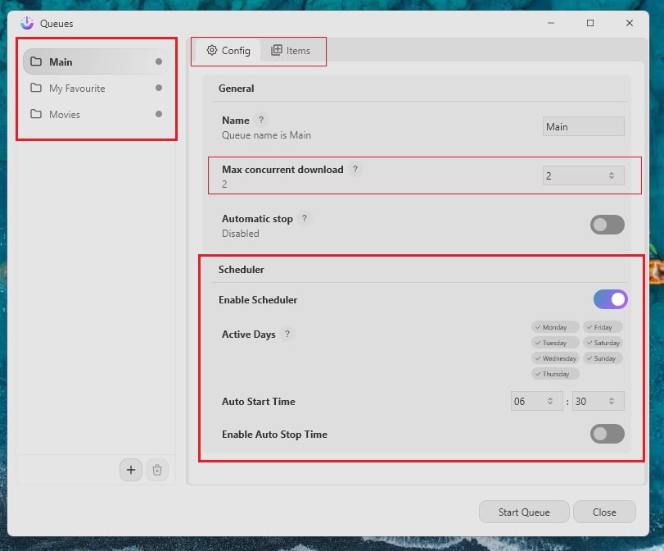Image resolution: width=664 pixels, height=551 pixels.
Task: Show help for Max concurrent download
Action: pyautogui.click(x=355, y=169)
